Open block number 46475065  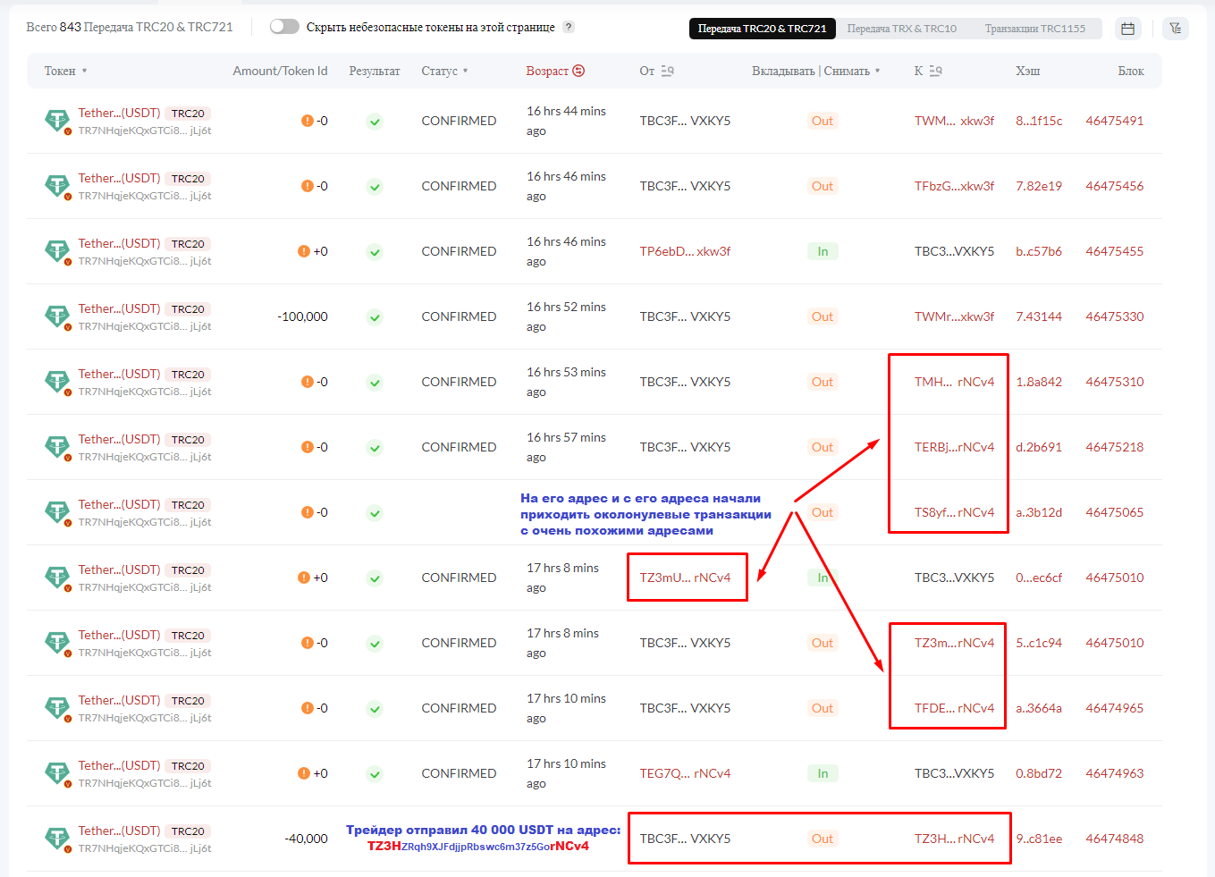click(x=1115, y=512)
